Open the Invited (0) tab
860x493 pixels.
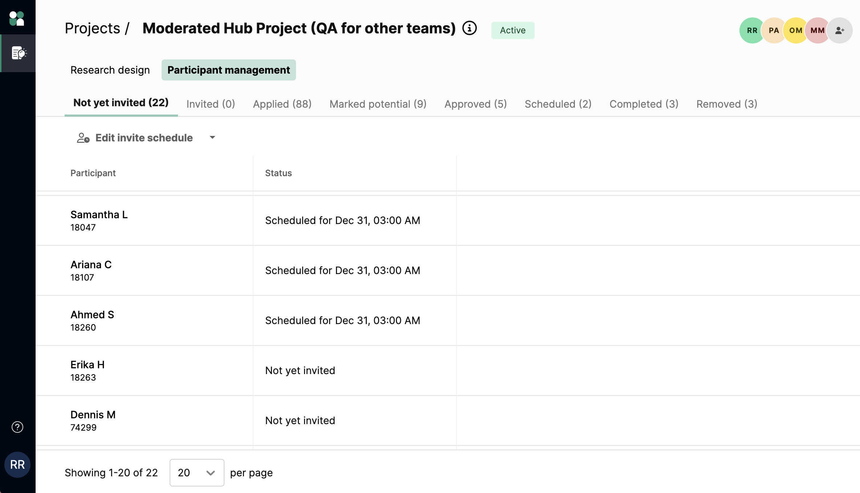tap(211, 104)
